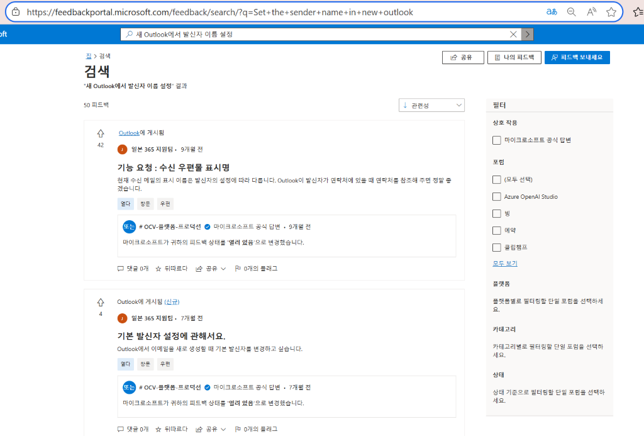Screen dimensions: 644x436
Task: Check the (모두 선택) forum checkbox
Action: (x=497, y=179)
